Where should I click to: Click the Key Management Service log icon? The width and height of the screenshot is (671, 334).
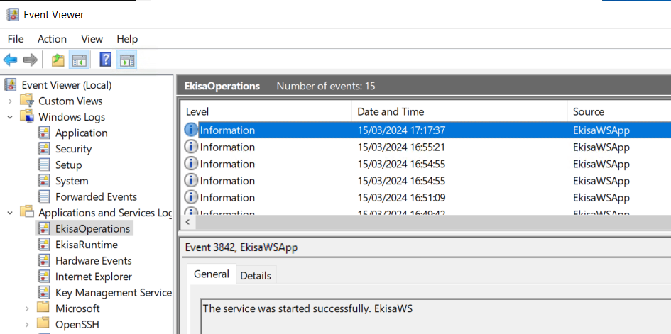pos(44,293)
